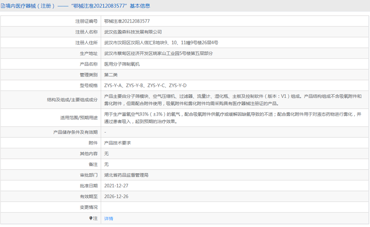370x227 pixels.
Task: Open the 详情 link in the 注 row
Action: (x=108, y=218)
